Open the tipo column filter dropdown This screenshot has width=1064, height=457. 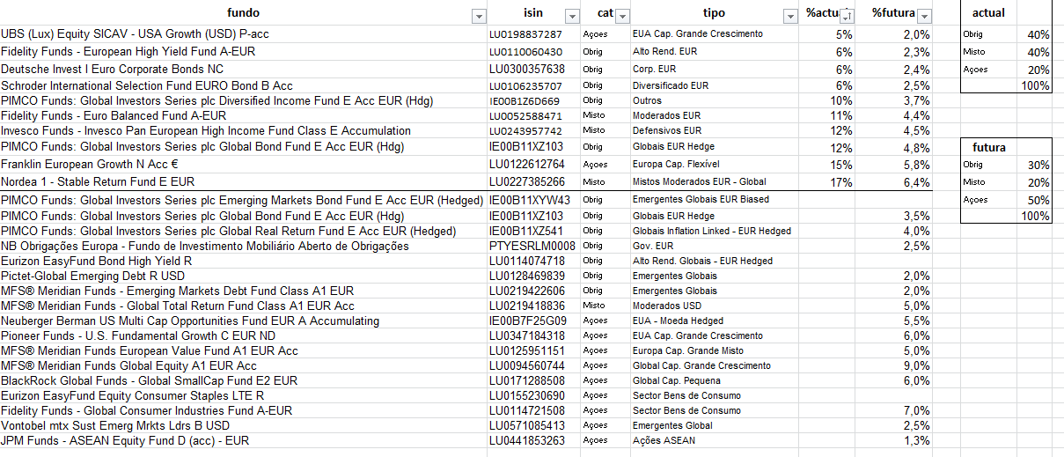[x=789, y=16]
